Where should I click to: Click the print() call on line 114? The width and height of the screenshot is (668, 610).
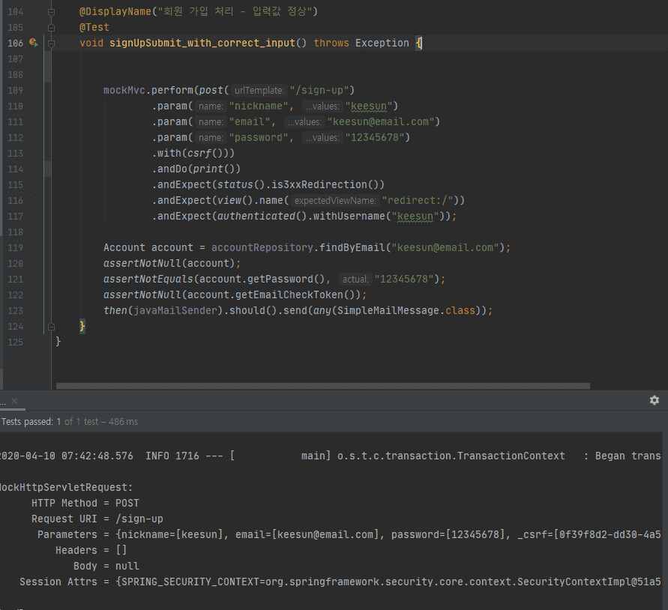click(x=214, y=169)
